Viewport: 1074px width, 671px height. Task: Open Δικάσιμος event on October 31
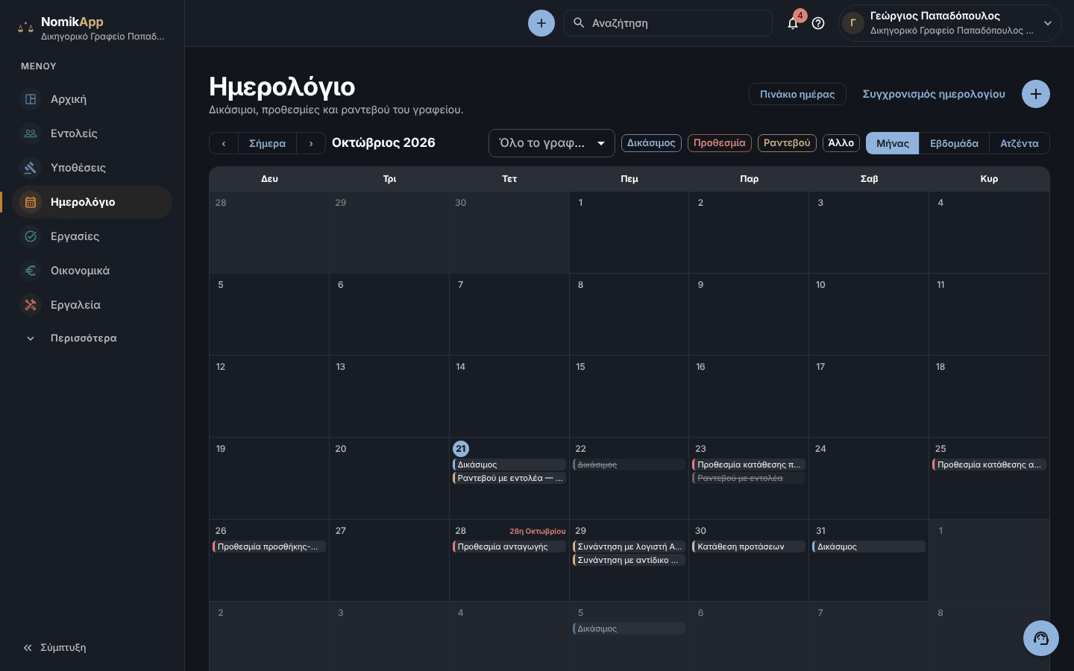(869, 546)
